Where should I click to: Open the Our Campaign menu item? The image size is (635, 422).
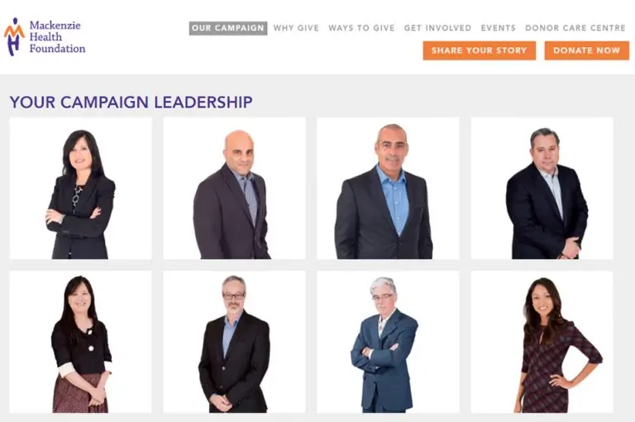coord(228,28)
